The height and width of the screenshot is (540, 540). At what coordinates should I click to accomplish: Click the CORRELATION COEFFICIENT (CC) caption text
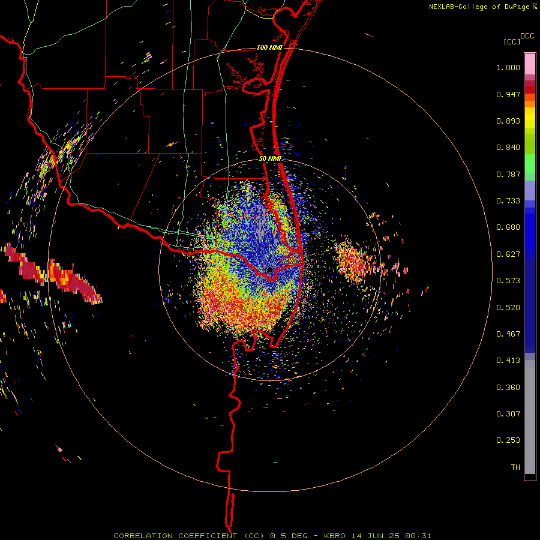189,536
